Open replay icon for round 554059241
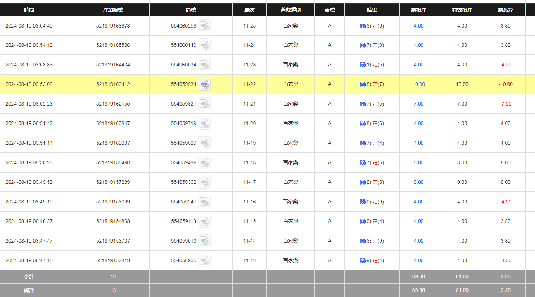This screenshot has height=297, width=535. (204, 202)
